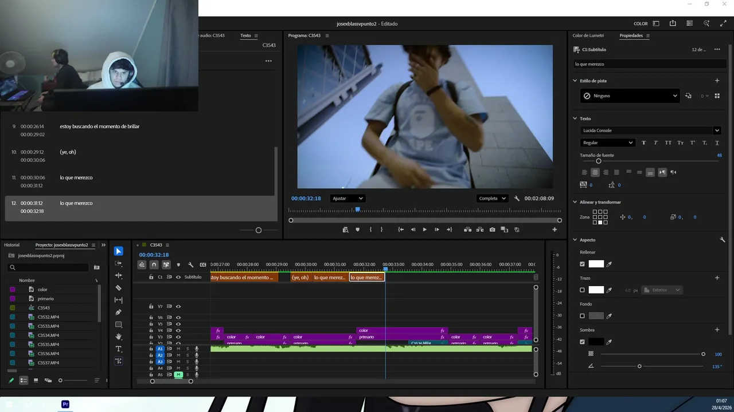Toggle timeline Snap magnet button
734x412 pixels.
[x=154, y=265]
